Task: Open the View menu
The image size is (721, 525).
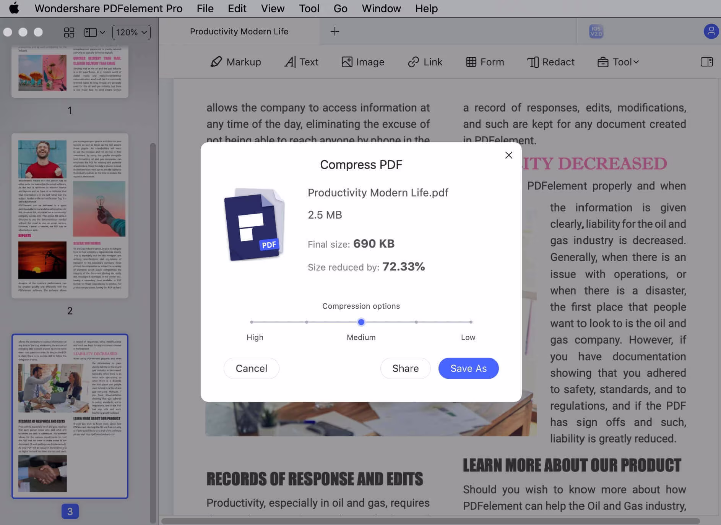Action: [x=273, y=8]
